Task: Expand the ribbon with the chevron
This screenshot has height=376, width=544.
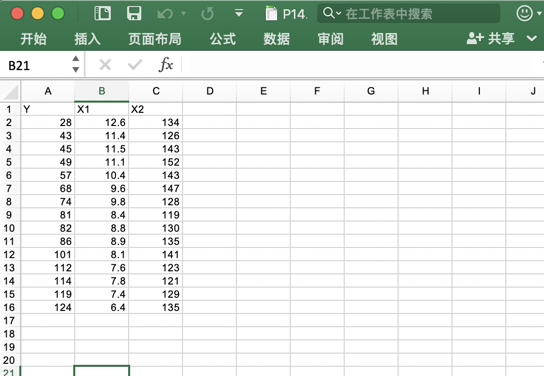Action: tap(531, 38)
